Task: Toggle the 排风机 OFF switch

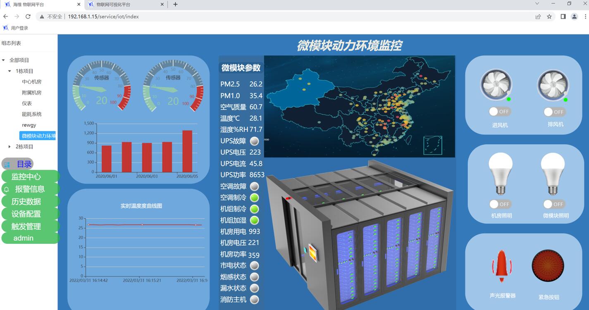Action: pyautogui.click(x=554, y=112)
